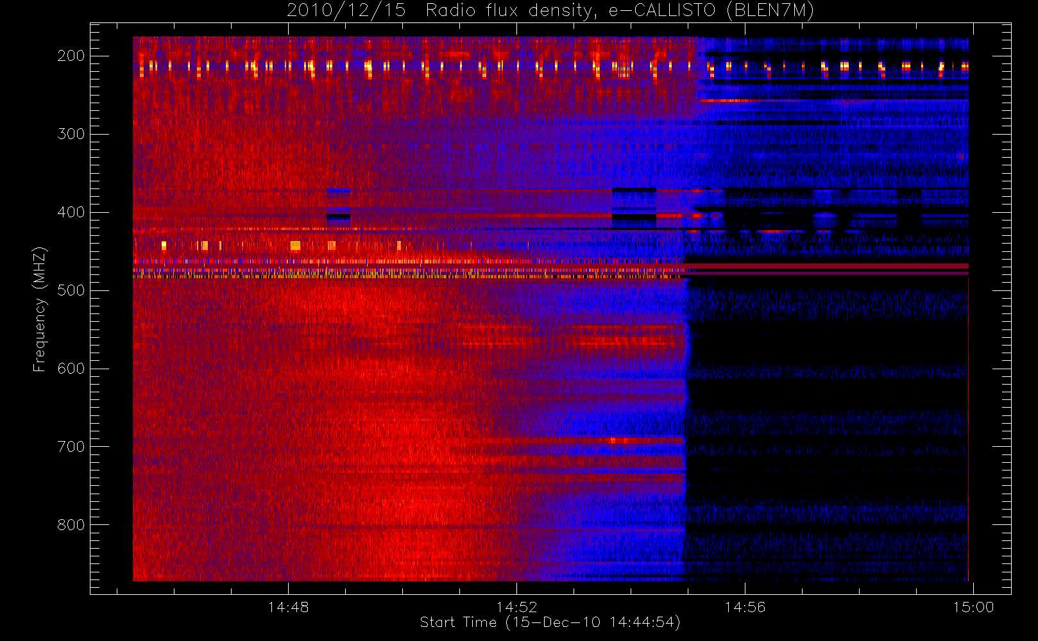Screen dimensions: 1038x641
Task: Click the date '2010/12/15' in title
Action: pyautogui.click(x=346, y=11)
